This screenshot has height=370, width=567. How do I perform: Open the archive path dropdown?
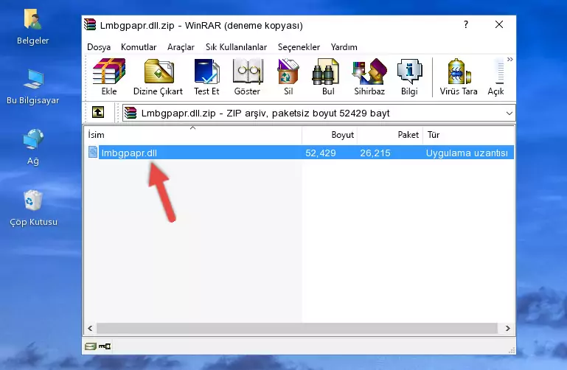[x=509, y=113]
